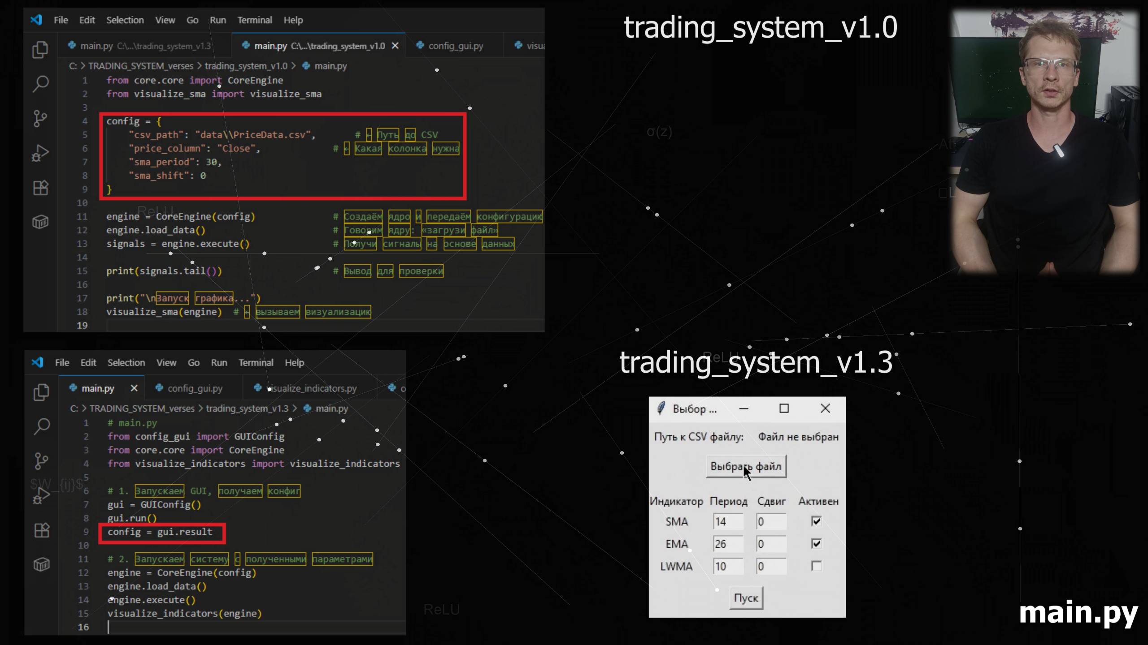This screenshot has width=1148, height=645.
Task: Click the SMA period input field
Action: point(727,521)
